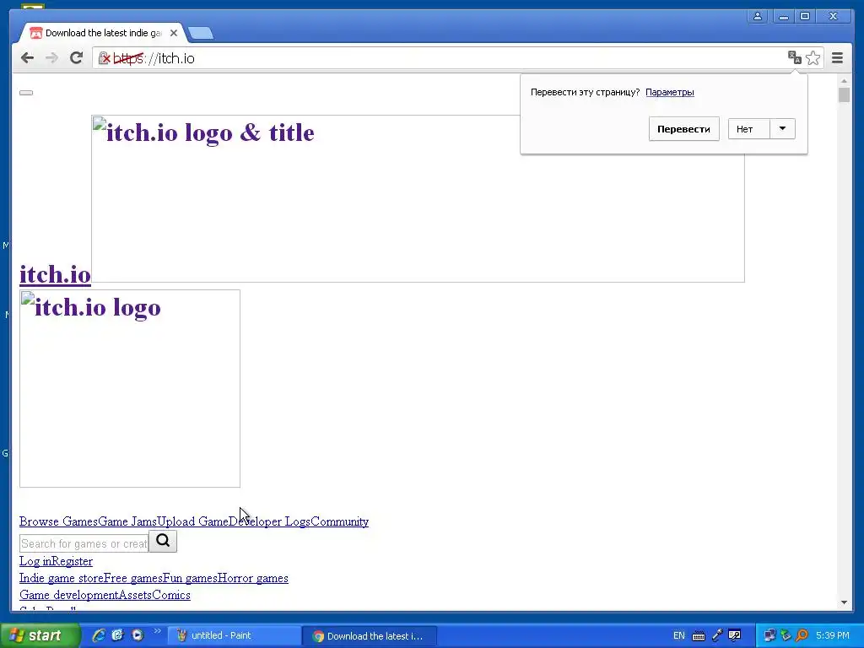Click the magnifier search button
864x648 pixels.
pyautogui.click(x=163, y=541)
